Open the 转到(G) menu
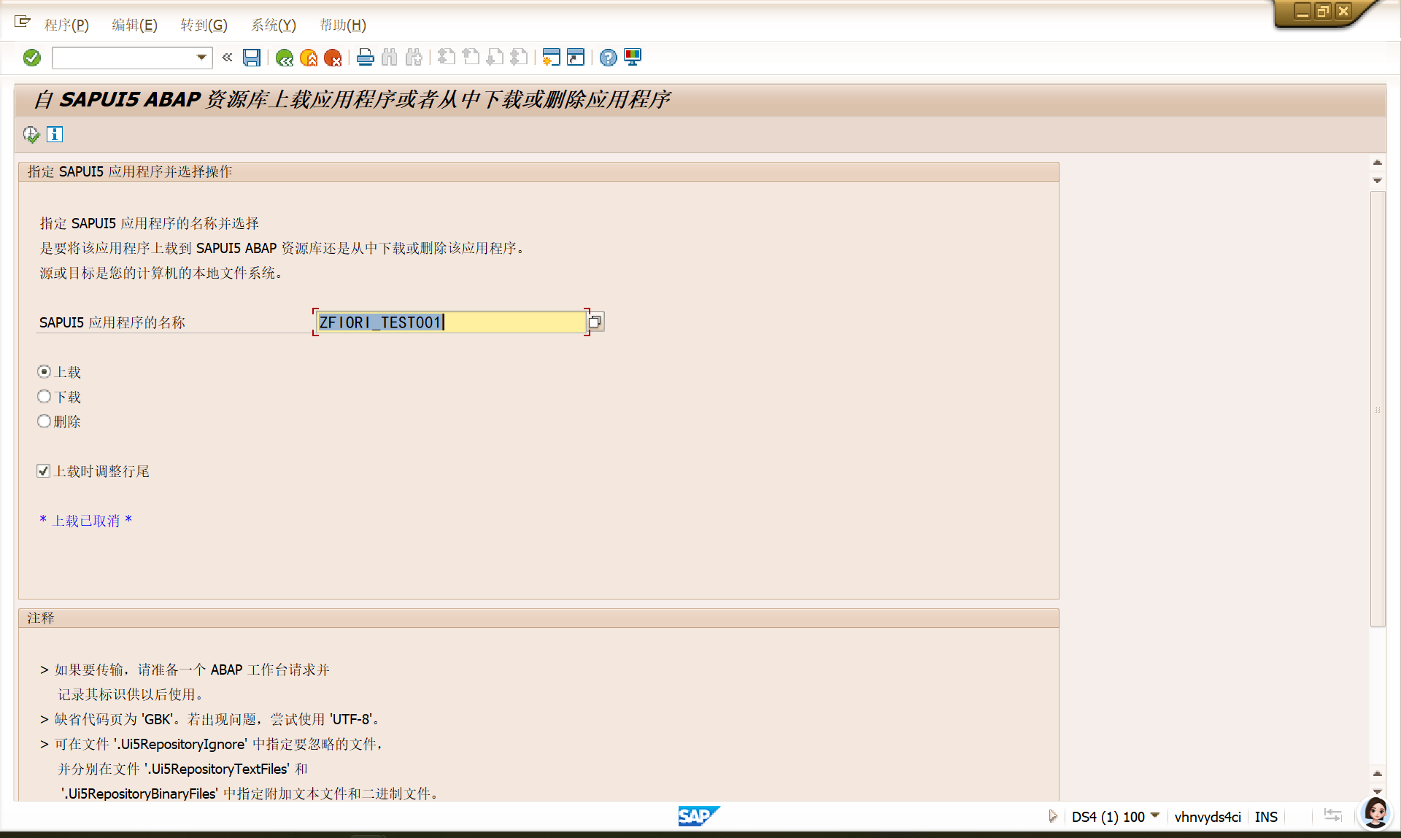 click(204, 25)
